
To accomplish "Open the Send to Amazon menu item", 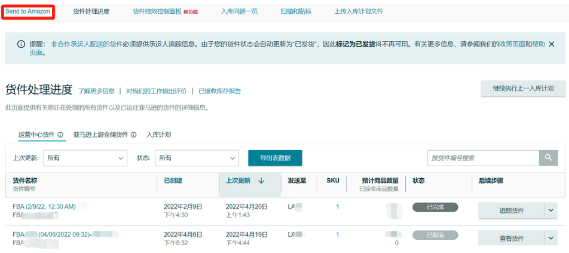I will point(27,11).
